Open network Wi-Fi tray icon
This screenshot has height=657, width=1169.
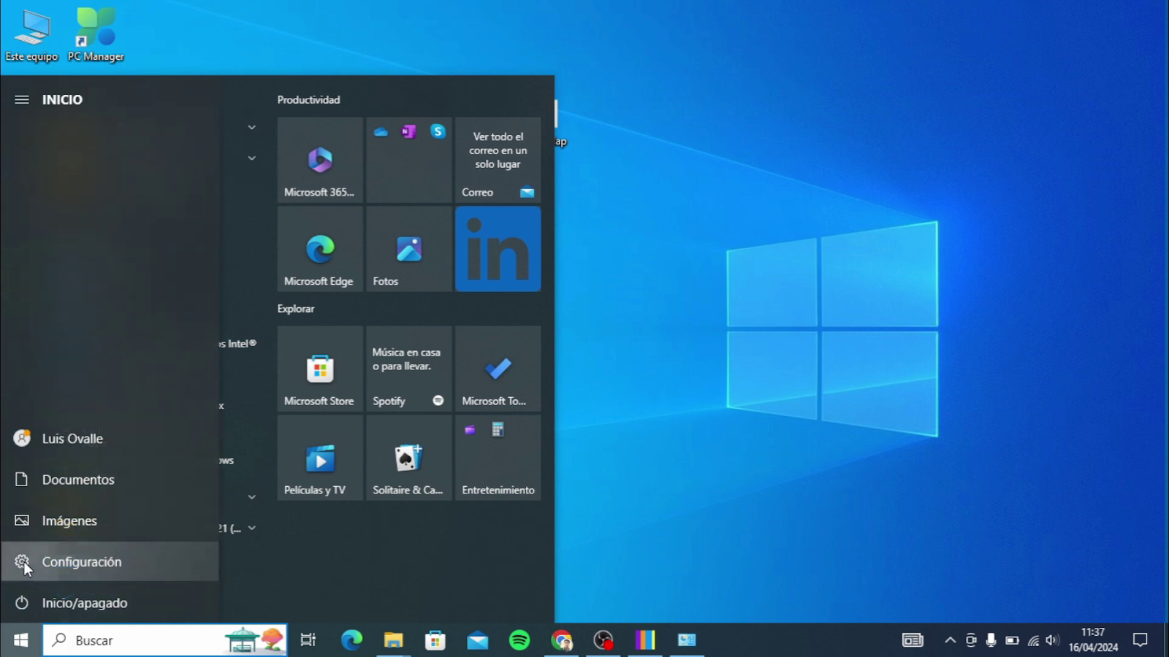click(x=1033, y=640)
